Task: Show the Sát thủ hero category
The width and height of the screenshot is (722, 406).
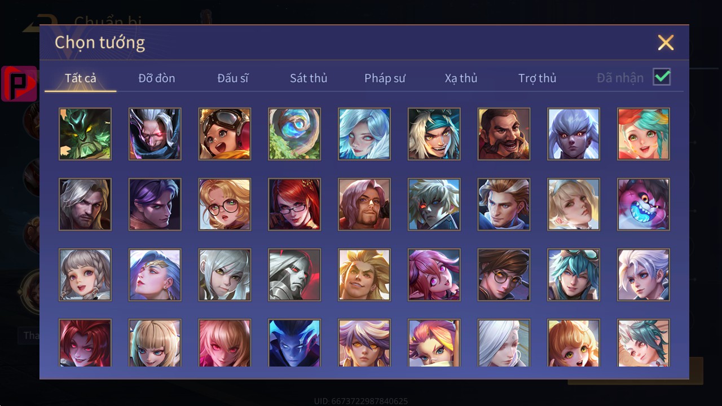Action: [309, 78]
